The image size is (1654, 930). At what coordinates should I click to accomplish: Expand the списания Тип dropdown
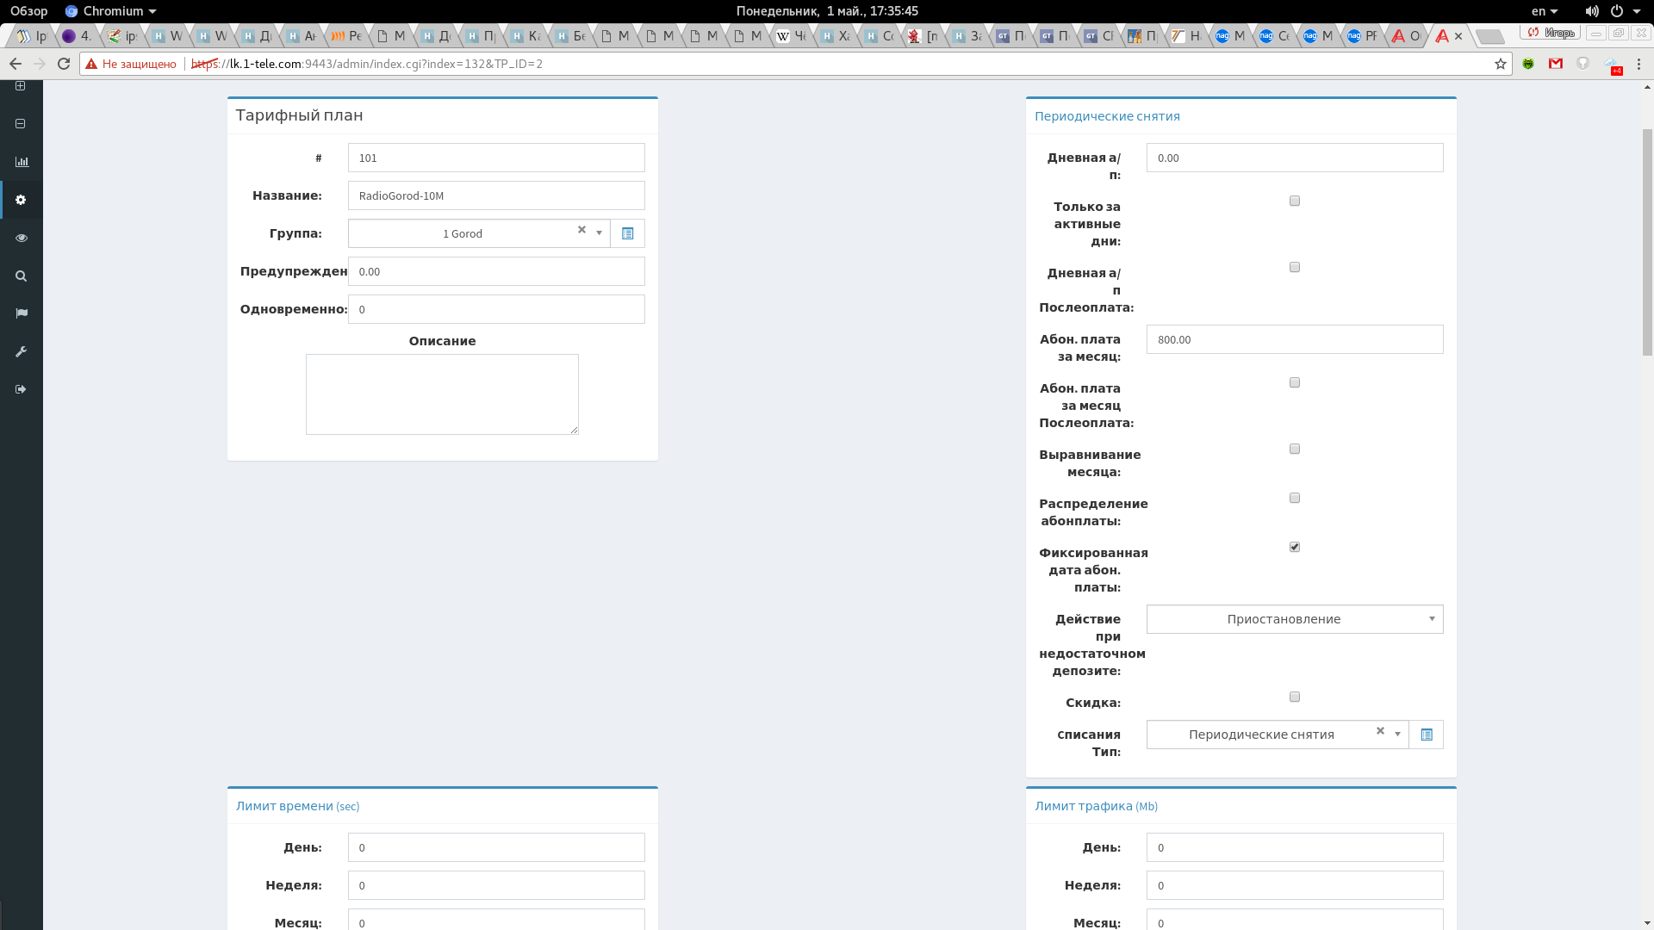(x=1278, y=735)
